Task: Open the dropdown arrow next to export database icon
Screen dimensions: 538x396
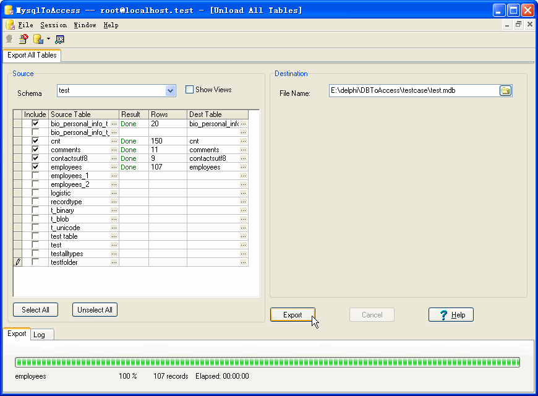Action: [48, 39]
